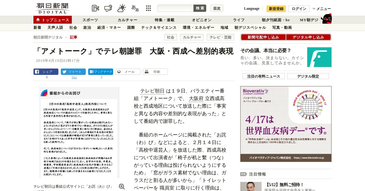The width and height of the screenshot is (365, 191).
Task: Open the オピニオン navigation tab
Action: click(202, 20)
